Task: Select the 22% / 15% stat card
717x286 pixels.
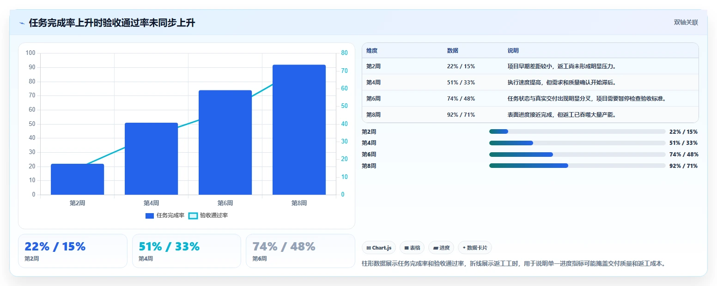Action: coord(73,251)
